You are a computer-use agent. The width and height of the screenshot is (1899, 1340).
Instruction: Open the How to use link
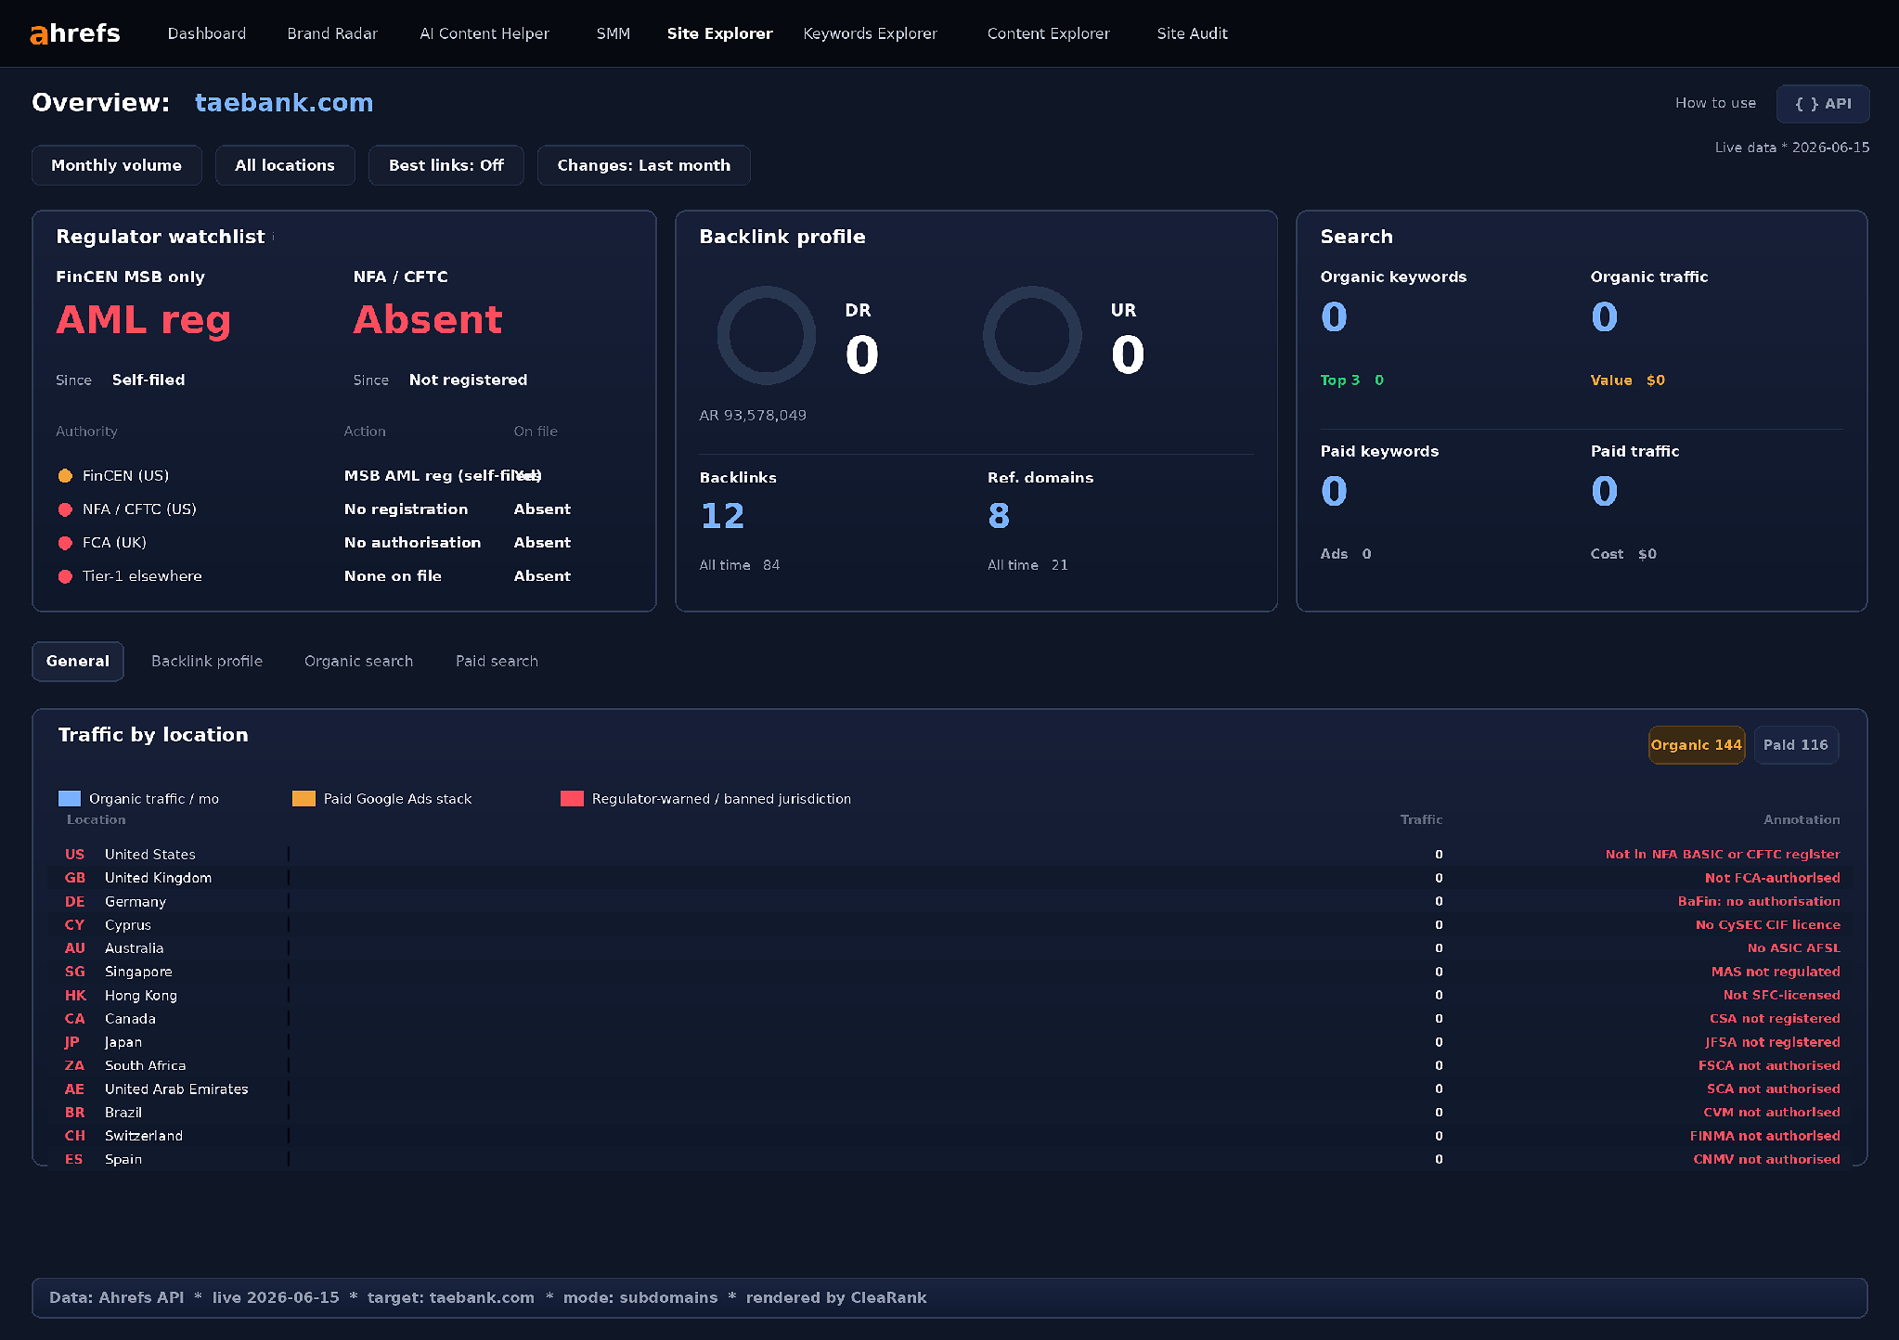1716,103
